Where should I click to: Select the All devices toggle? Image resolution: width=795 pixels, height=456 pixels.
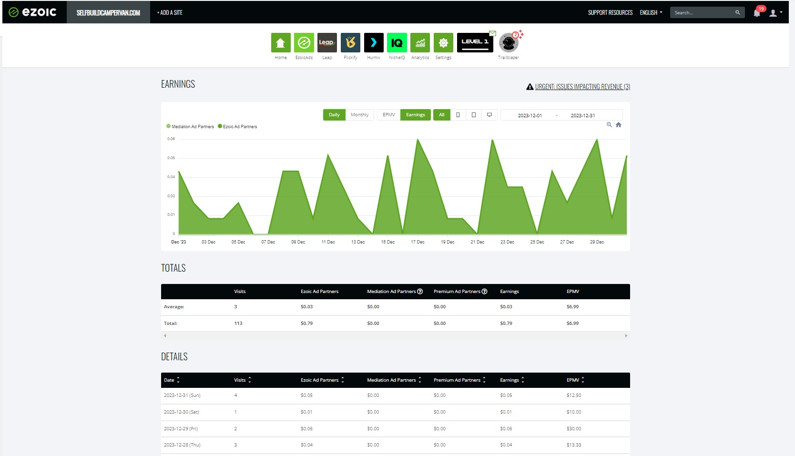[441, 115]
